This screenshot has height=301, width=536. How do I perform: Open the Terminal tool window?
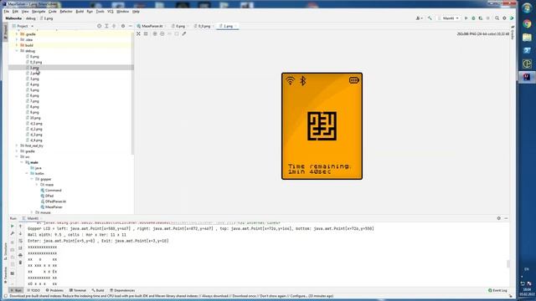pyautogui.click(x=78, y=290)
